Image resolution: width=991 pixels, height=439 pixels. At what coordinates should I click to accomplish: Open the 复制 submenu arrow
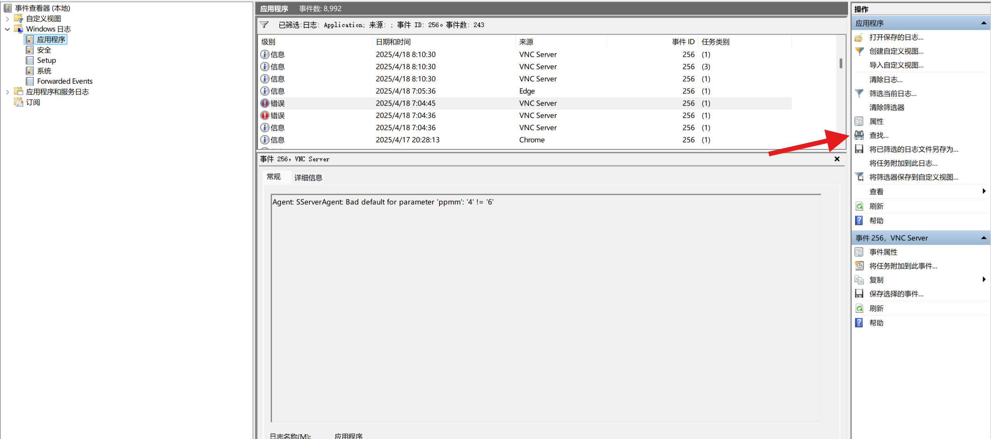pos(984,280)
